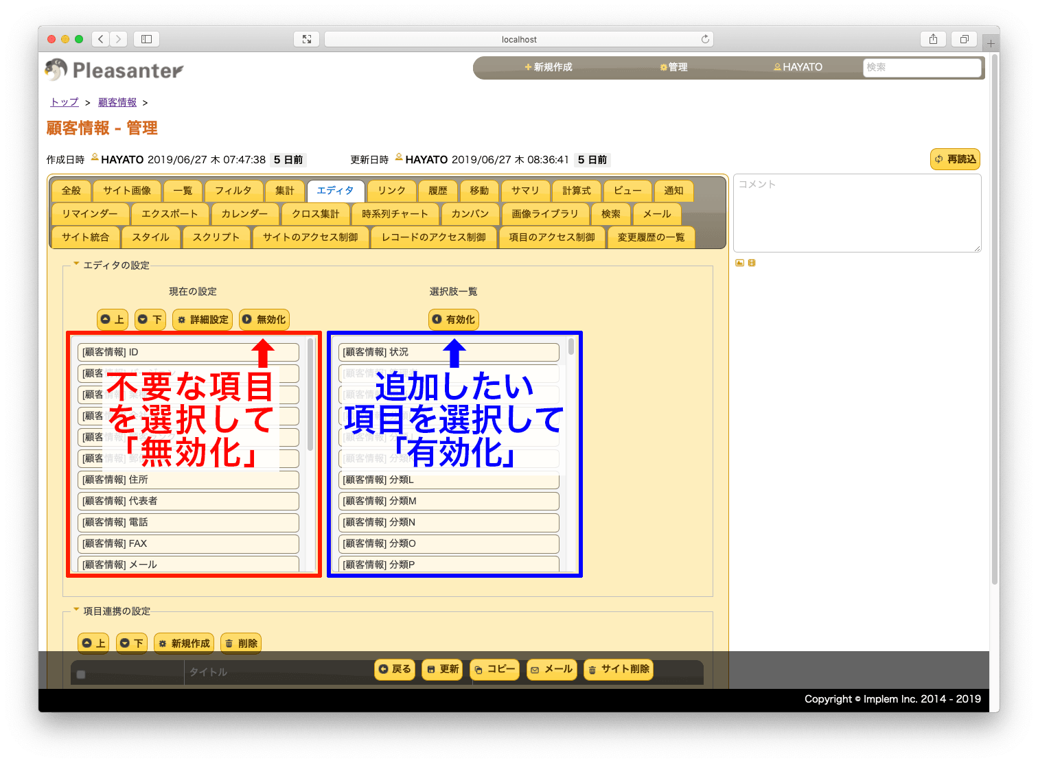This screenshot has width=1038, height=763.
Task: Open the Safari share menu
Action: point(933,39)
